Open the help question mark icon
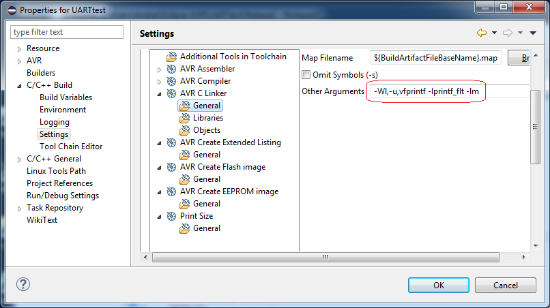Screen dimensions: 550x308 coord(23,284)
